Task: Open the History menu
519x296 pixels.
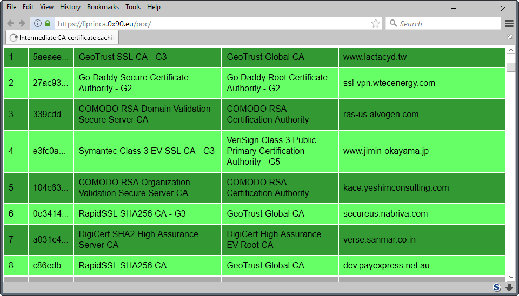Action: [70, 7]
